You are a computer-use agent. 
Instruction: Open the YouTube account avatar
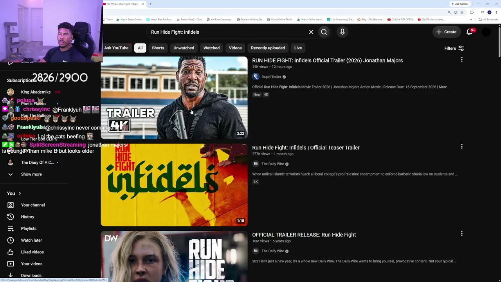[x=486, y=32]
